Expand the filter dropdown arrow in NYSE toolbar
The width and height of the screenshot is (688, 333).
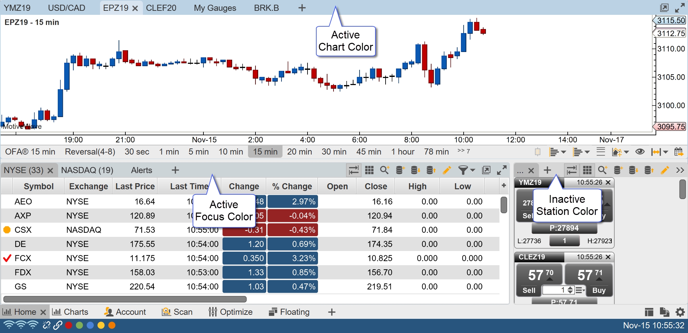pyautogui.click(x=472, y=170)
